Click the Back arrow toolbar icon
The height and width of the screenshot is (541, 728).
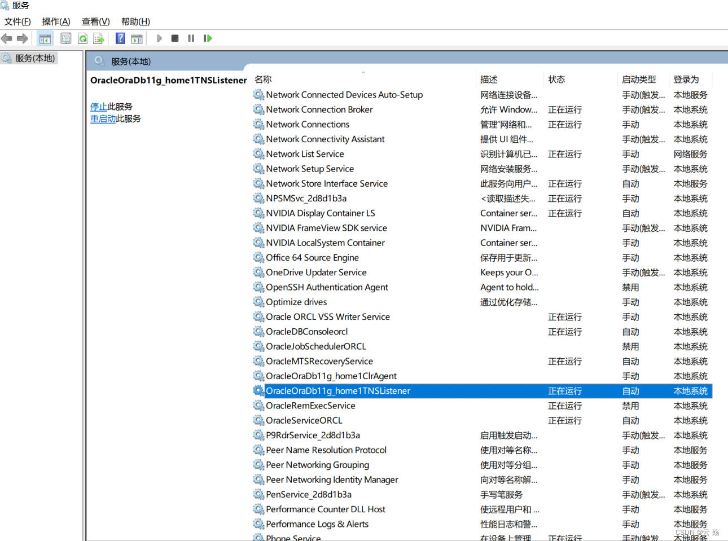coord(7,38)
